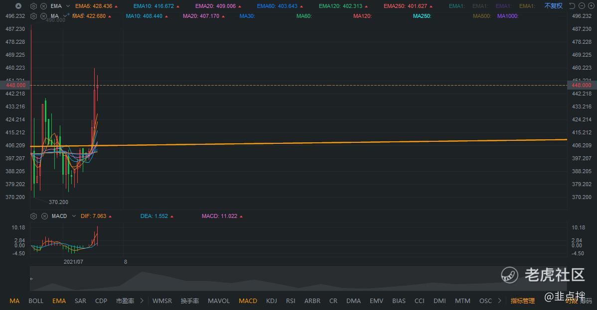Expand the EMA indicator dropdown arrow

[x=68, y=6]
